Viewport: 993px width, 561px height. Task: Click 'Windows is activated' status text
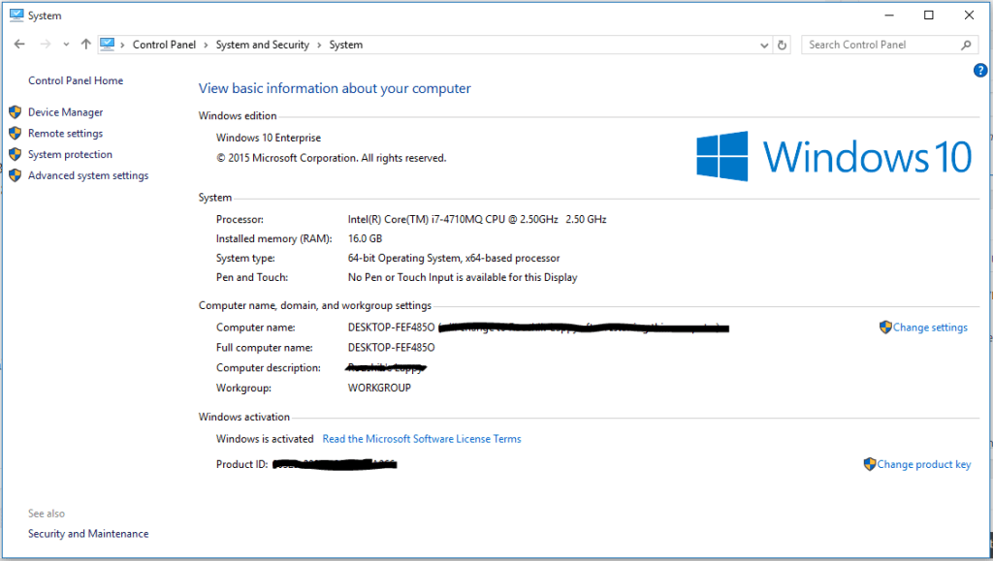click(265, 439)
